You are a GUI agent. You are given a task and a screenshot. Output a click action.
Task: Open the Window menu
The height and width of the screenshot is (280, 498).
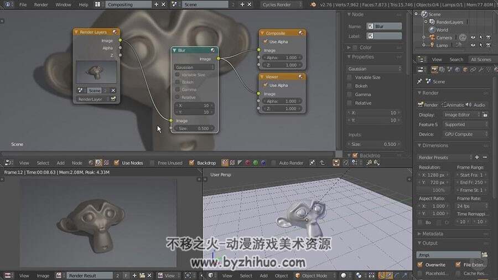[63, 4]
